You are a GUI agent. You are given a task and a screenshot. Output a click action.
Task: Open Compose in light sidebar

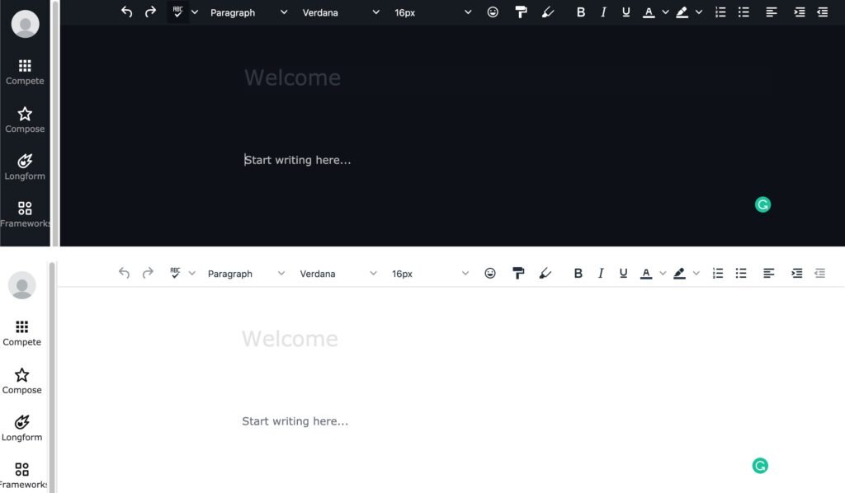tap(22, 381)
